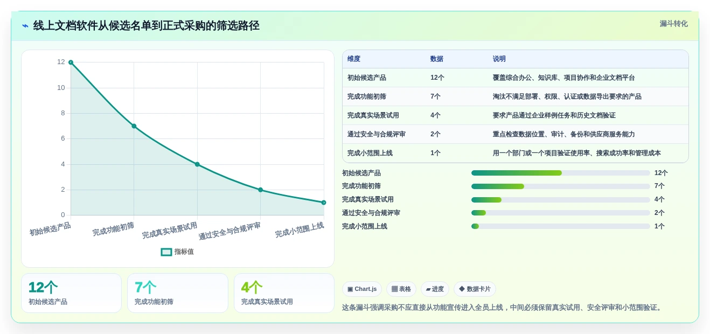Screen dimensions: 710x334
Task: Click the chart data point at 12
Action: [x=71, y=62]
